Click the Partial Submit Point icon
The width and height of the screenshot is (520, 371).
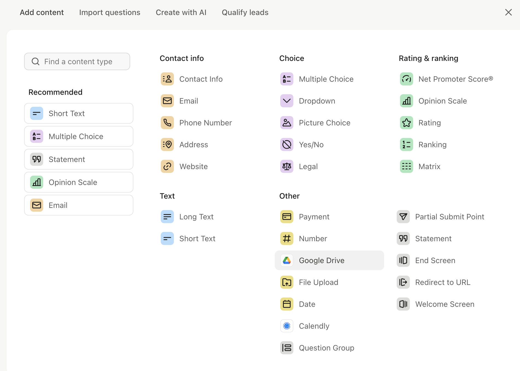tap(403, 217)
